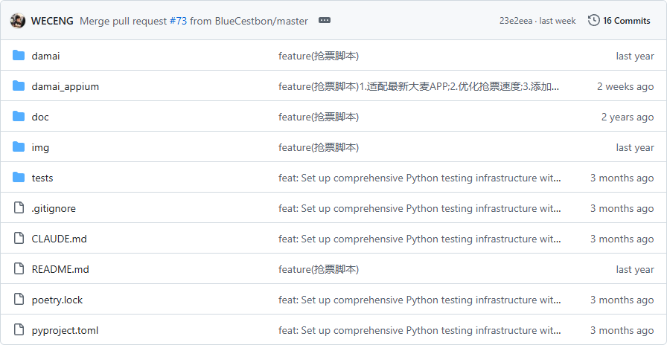Click the damai_appium folder icon
Screen dimensions: 667x345
(19, 86)
